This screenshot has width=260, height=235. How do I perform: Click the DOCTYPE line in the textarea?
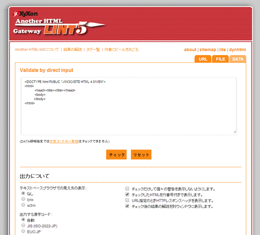pos(65,82)
